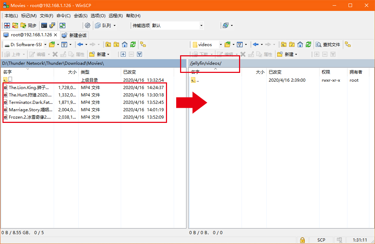Close the root@192.168.1.126 session tab
The image size is (375, 244).
tap(55, 35)
